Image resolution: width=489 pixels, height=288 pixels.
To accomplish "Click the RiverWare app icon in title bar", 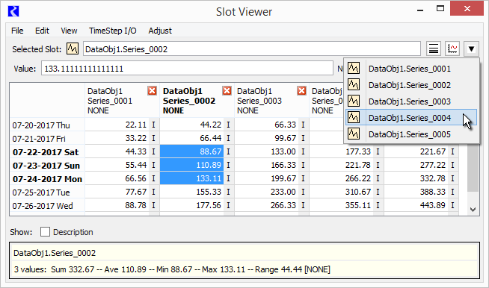I will (x=13, y=11).
